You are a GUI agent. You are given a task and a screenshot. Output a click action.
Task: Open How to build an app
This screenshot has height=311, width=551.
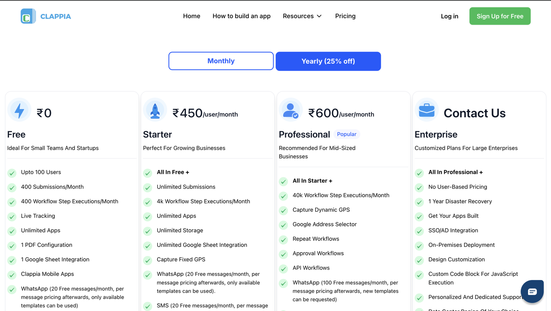[x=241, y=16]
